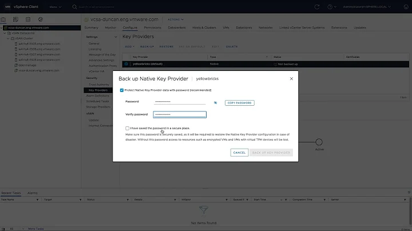This screenshot has width=412, height=231.
Task: Switch to the Updates tab
Action: pos(360,27)
